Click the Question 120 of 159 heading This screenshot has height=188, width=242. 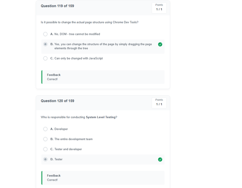coord(58,101)
